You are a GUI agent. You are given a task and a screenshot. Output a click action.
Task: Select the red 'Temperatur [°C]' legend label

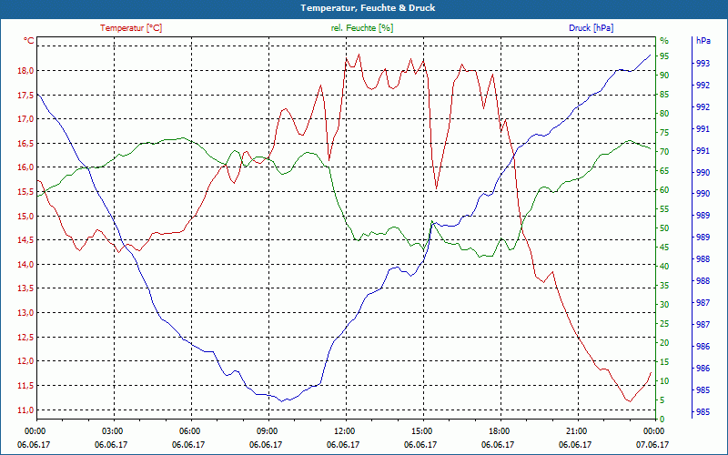131,28
